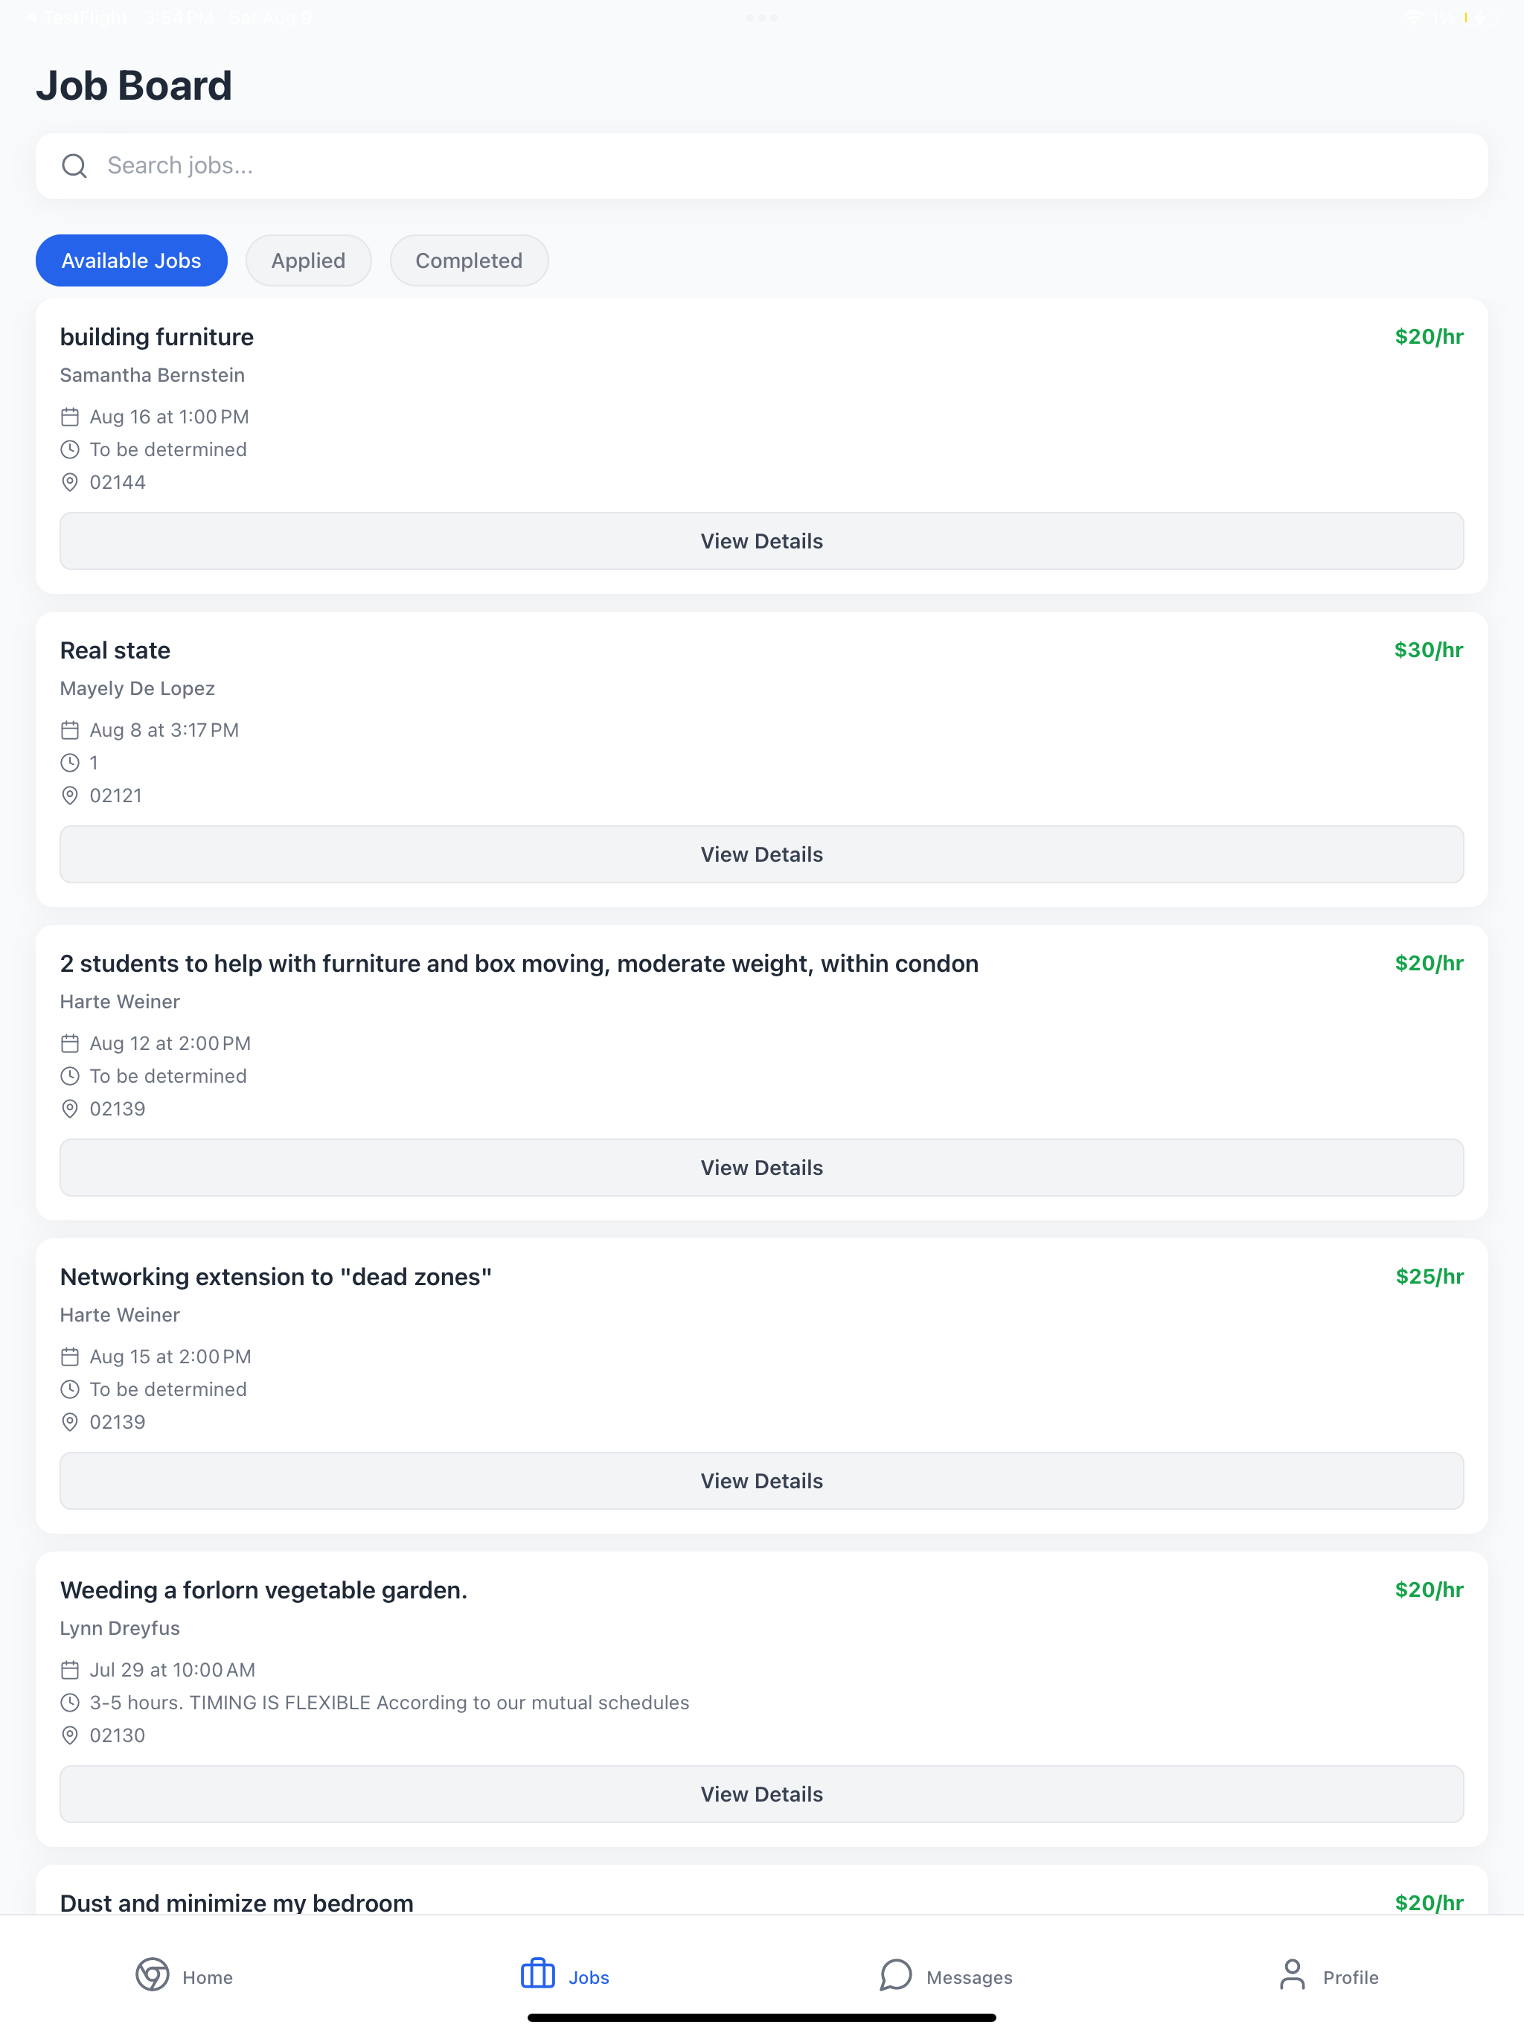The image size is (1524, 2033).
Task: Click the location pin icon beside 02130
Action: [x=70, y=1736]
